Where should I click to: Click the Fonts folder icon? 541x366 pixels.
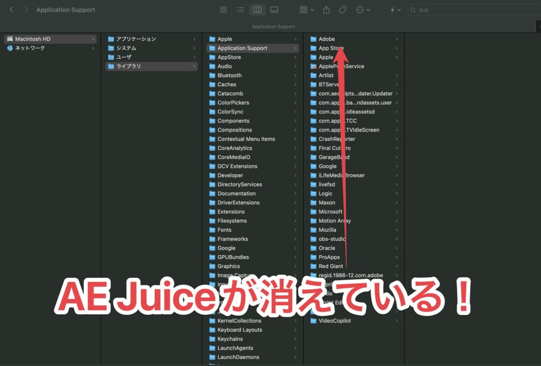(212, 230)
